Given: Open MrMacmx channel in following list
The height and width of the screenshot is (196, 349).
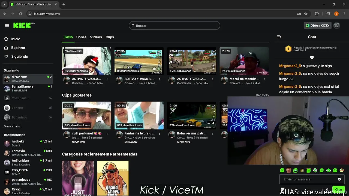Looking at the screenshot, I should click(28, 79).
